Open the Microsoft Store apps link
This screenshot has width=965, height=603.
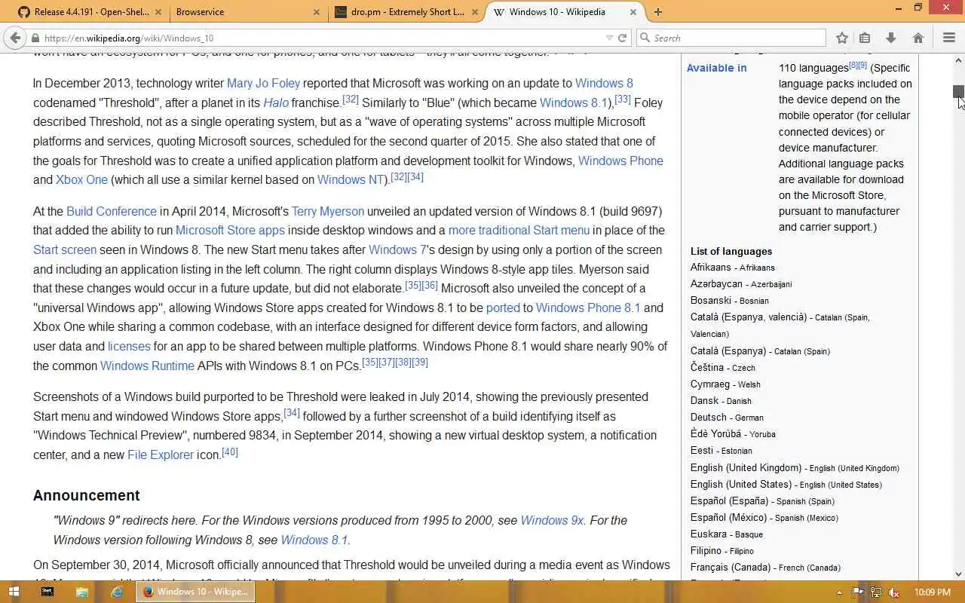coord(230,230)
